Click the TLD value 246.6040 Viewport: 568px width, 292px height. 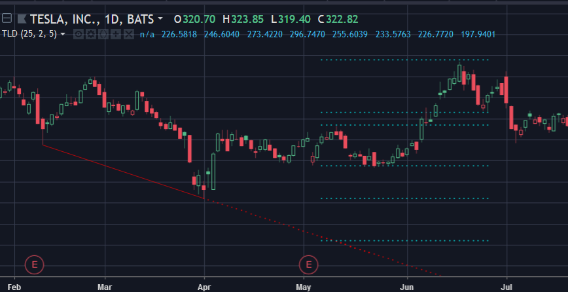(222, 35)
